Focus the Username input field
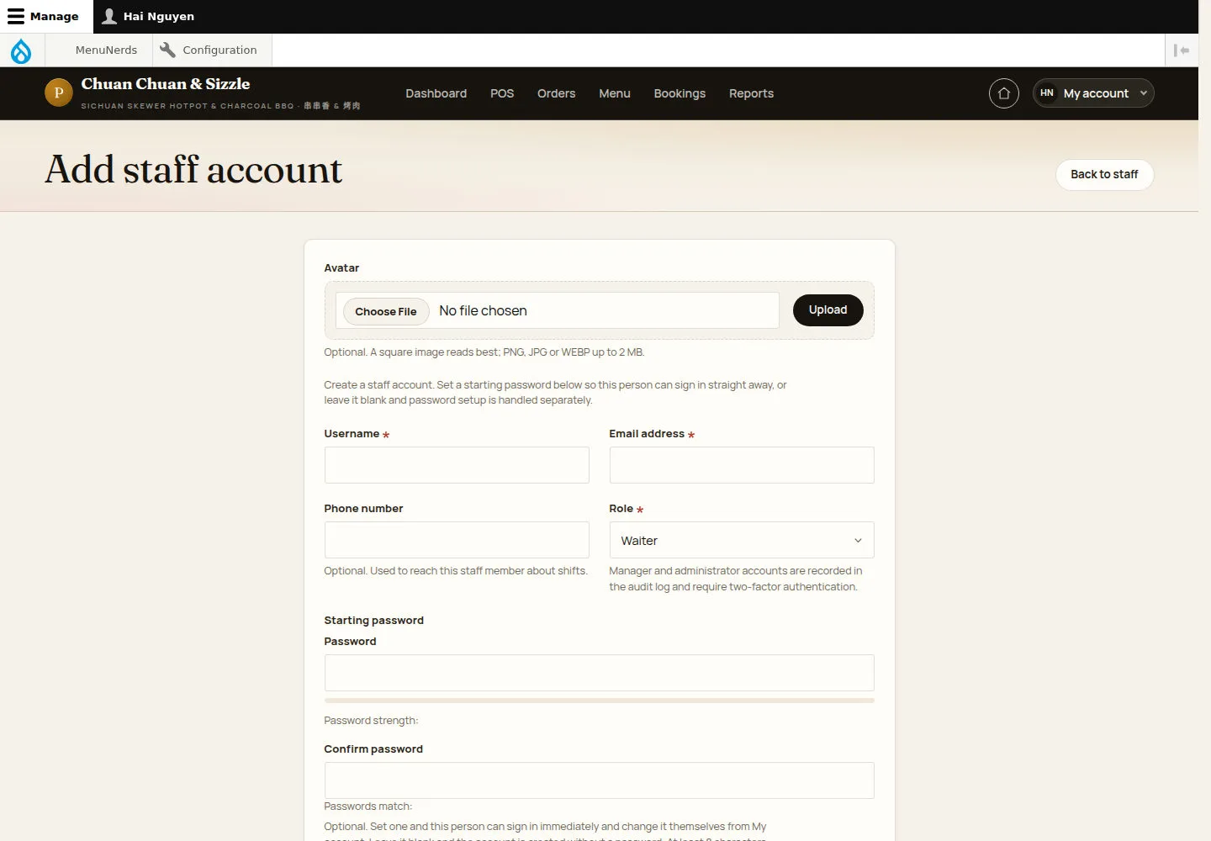This screenshot has height=841, width=1211. [x=457, y=465]
